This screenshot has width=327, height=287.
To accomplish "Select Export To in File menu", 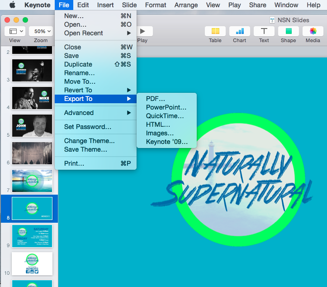I will tap(96, 99).
